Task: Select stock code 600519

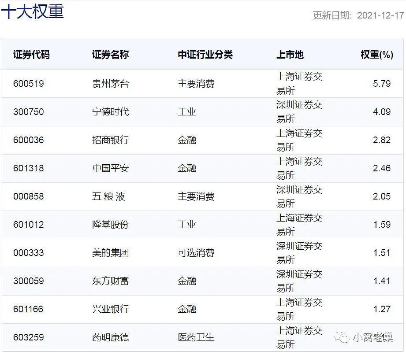Action: click(x=29, y=84)
